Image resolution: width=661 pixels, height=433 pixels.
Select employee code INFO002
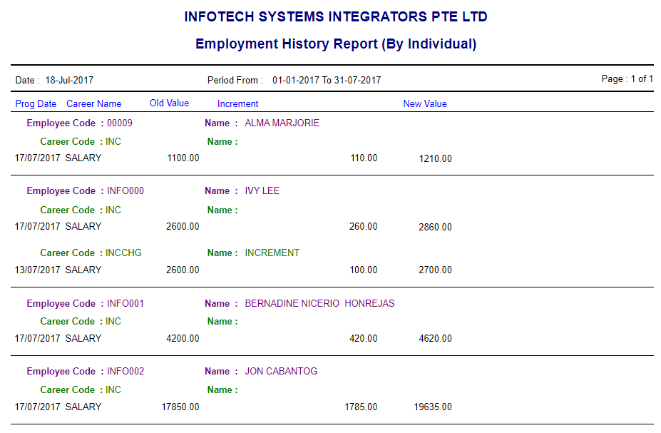(x=125, y=372)
